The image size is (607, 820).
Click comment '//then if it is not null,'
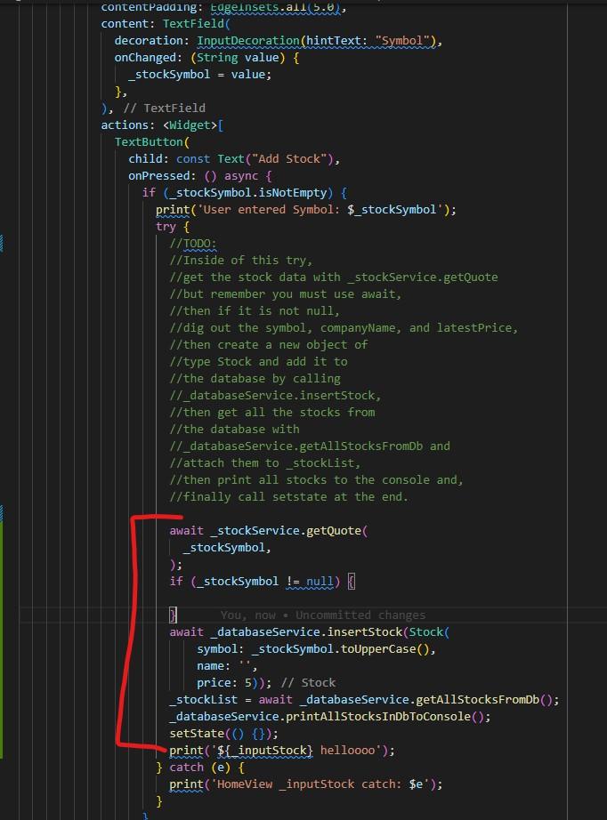point(255,310)
